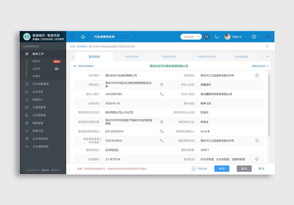Open the phone icon in header
294x205 pixels.
pos(216,37)
